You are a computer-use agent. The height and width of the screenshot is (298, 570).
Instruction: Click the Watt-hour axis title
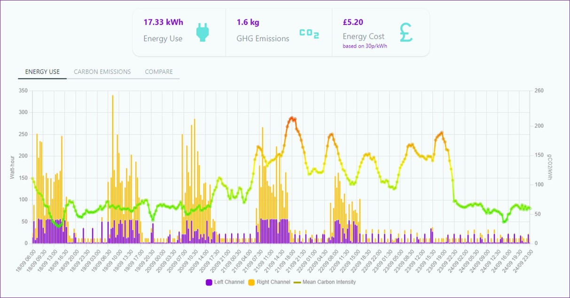click(13, 167)
